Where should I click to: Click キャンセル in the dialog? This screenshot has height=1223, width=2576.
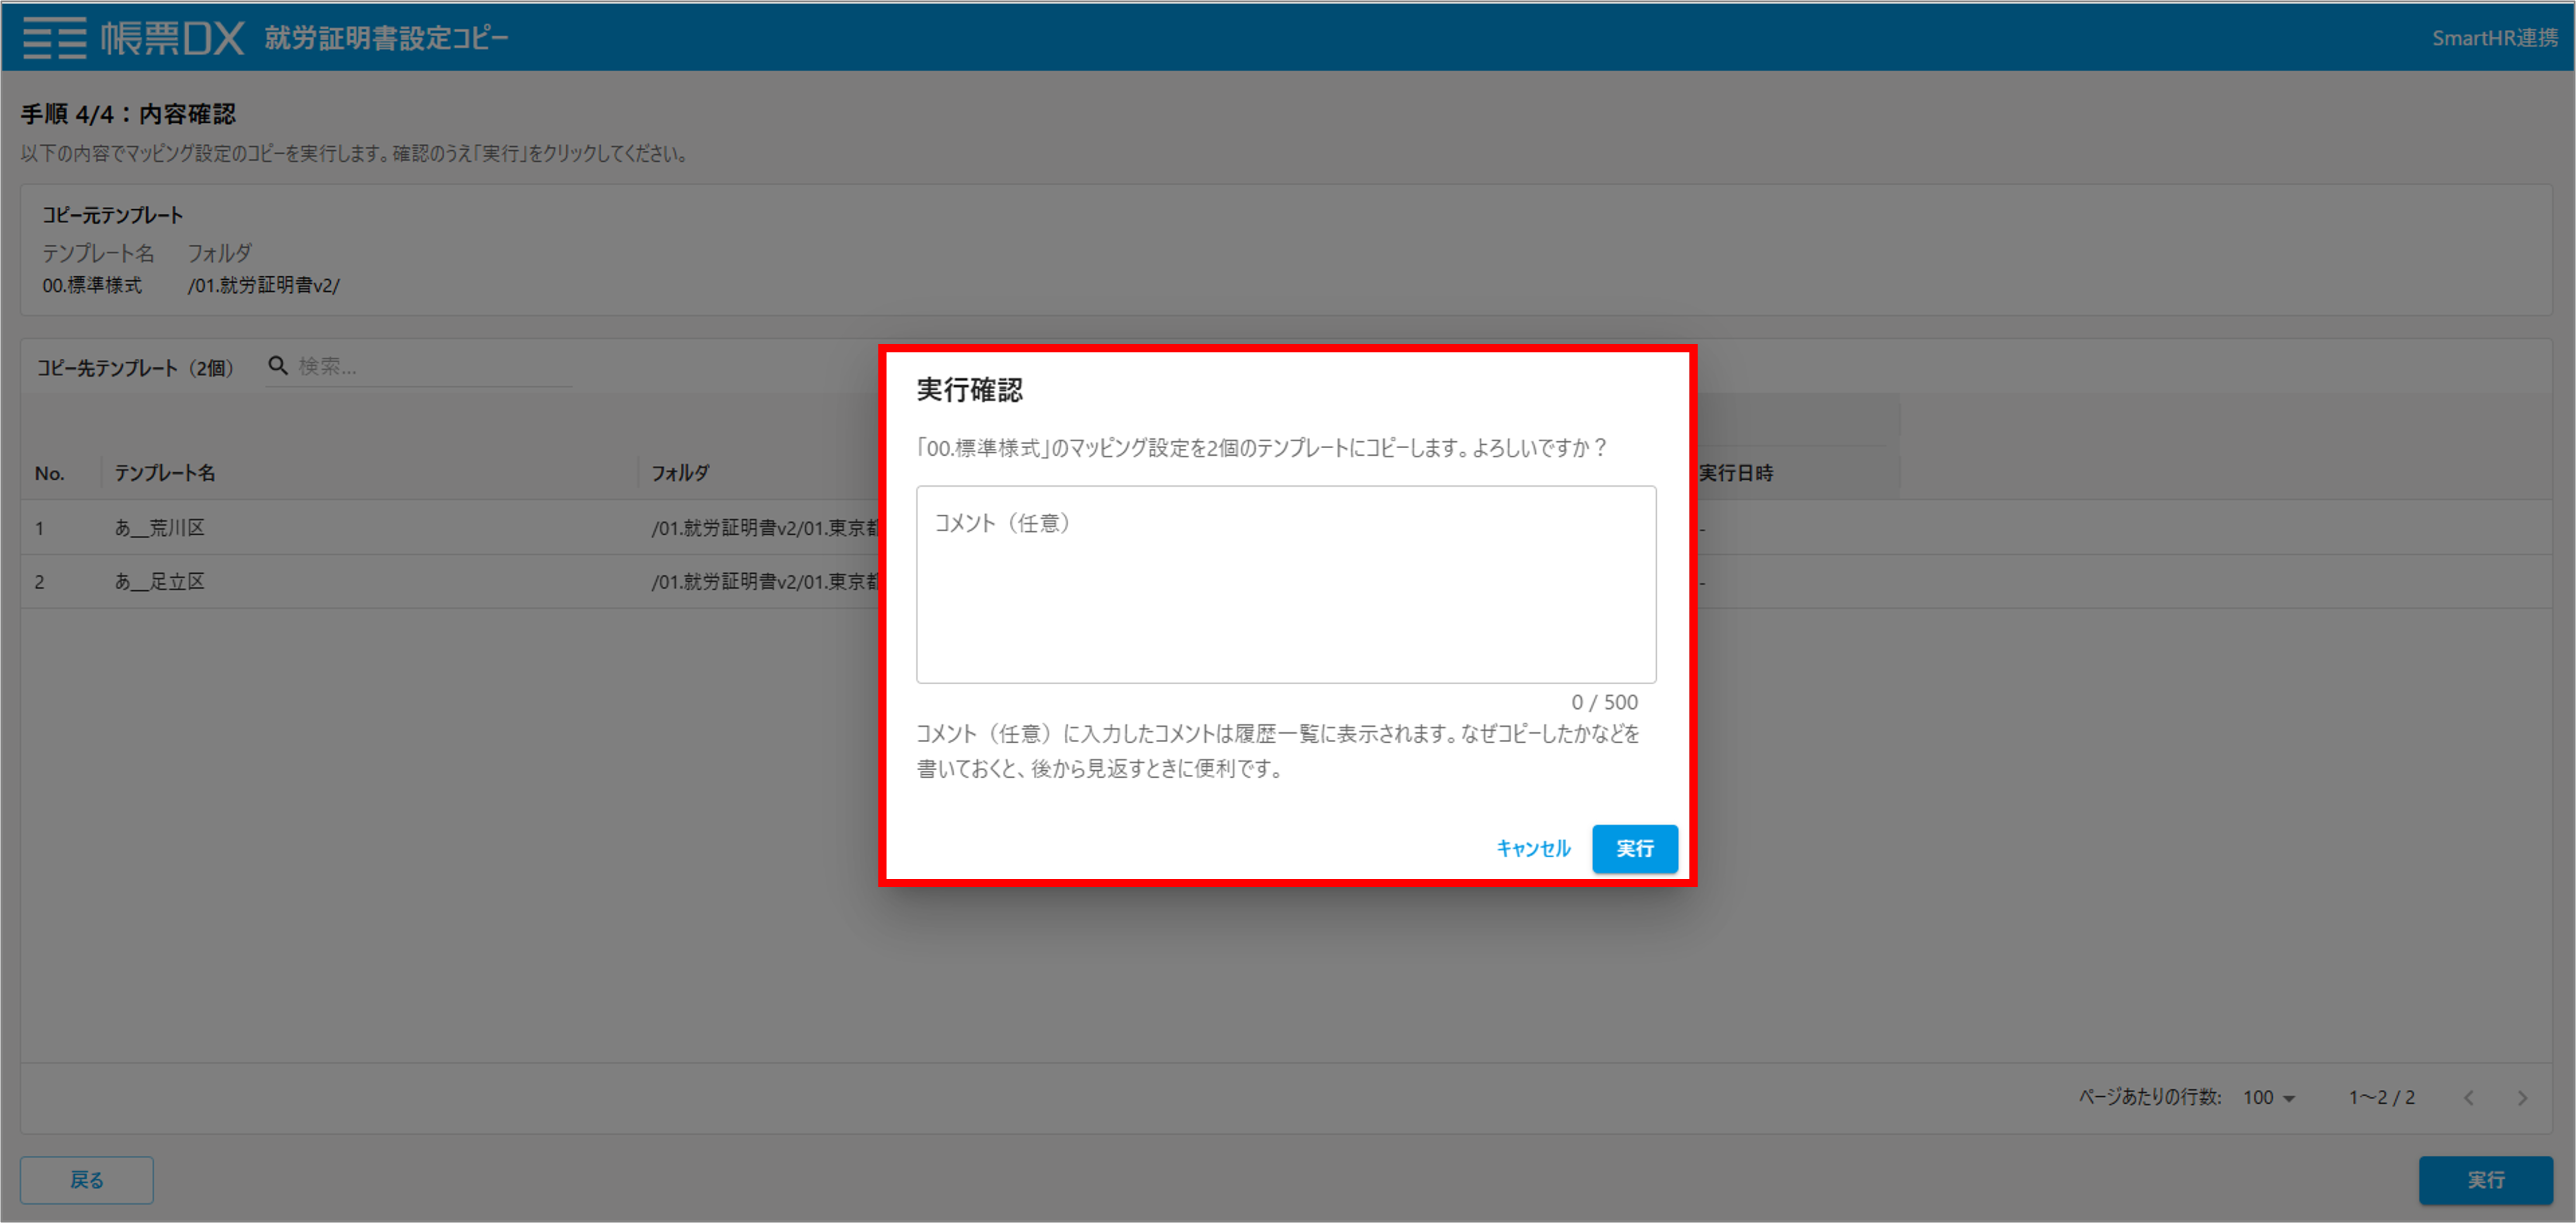pos(1533,848)
